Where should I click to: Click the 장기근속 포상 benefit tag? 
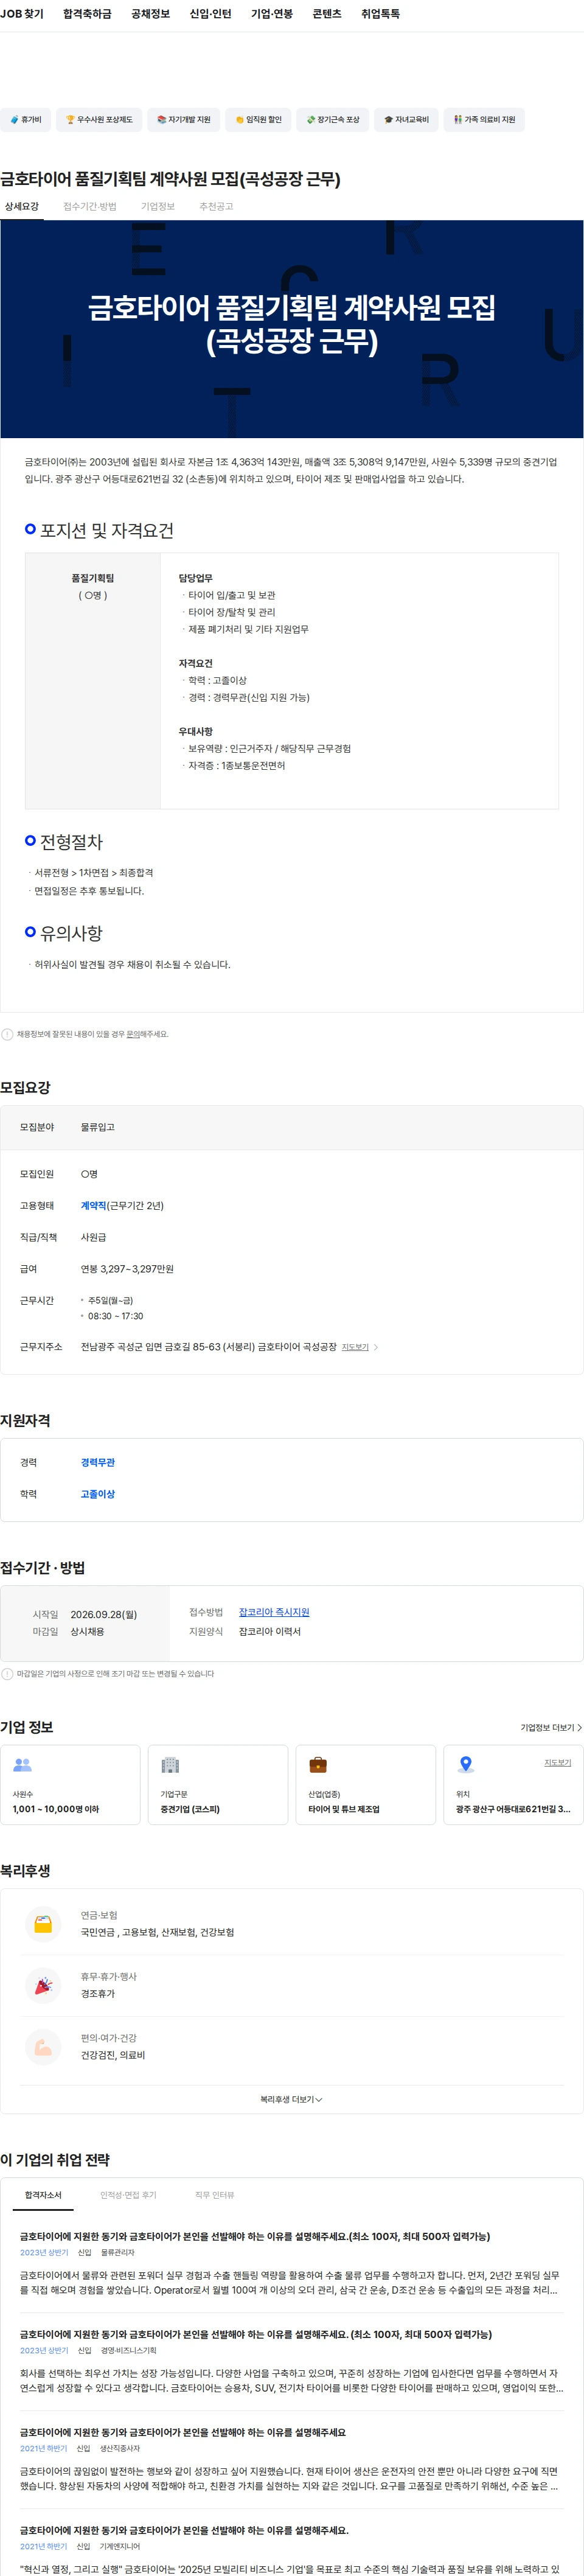coord(332,120)
